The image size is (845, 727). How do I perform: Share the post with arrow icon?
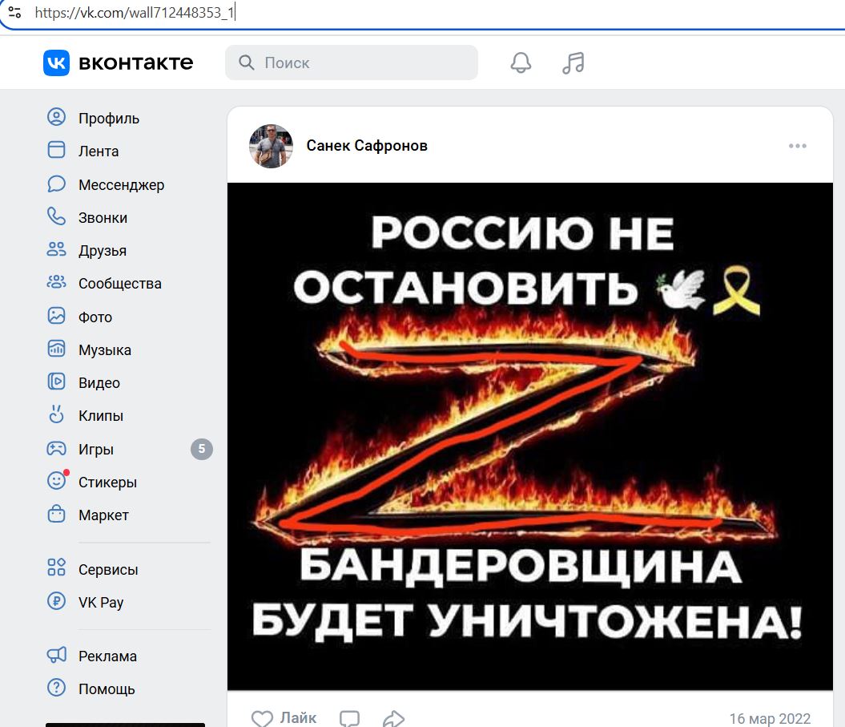click(393, 718)
